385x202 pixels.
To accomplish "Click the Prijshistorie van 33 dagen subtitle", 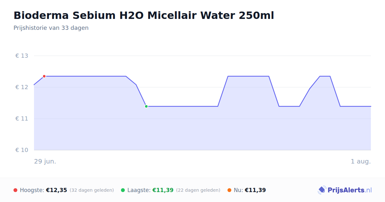I will (51, 28).
